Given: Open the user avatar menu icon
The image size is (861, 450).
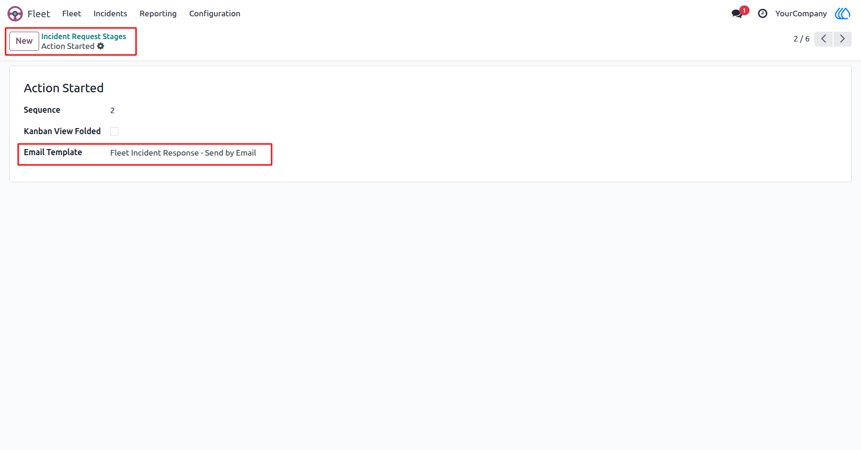Looking at the screenshot, I should click(x=843, y=14).
